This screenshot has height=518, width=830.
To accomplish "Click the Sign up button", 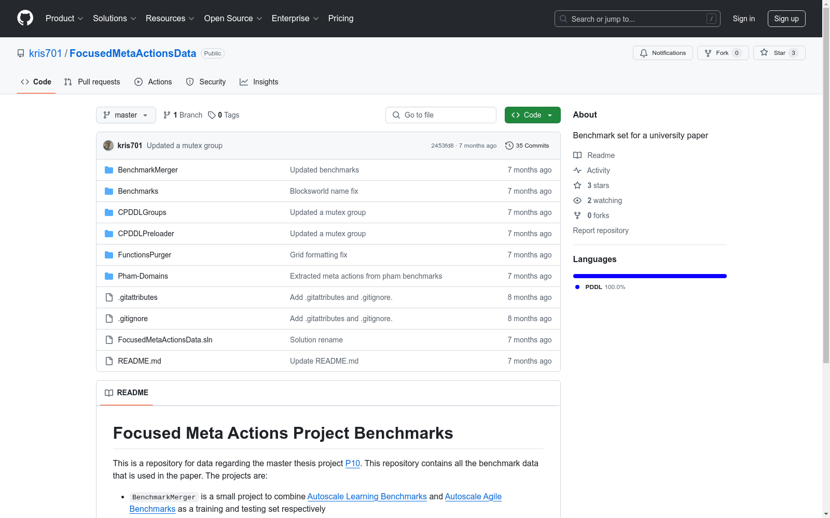I will (786, 19).
